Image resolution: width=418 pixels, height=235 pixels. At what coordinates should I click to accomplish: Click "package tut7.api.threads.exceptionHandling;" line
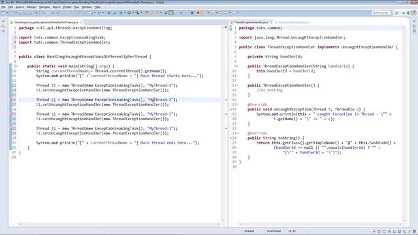[65, 28]
